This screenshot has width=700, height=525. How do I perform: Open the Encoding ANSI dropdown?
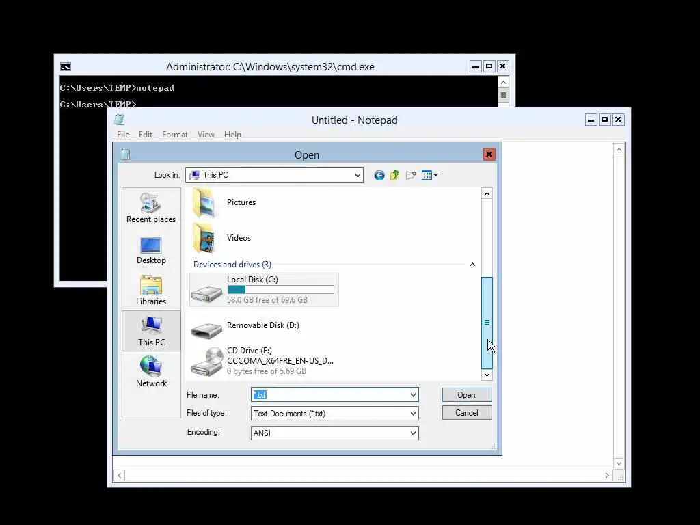[413, 433]
